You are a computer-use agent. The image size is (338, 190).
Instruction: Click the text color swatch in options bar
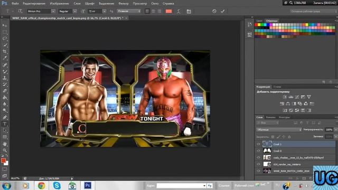coord(168,11)
